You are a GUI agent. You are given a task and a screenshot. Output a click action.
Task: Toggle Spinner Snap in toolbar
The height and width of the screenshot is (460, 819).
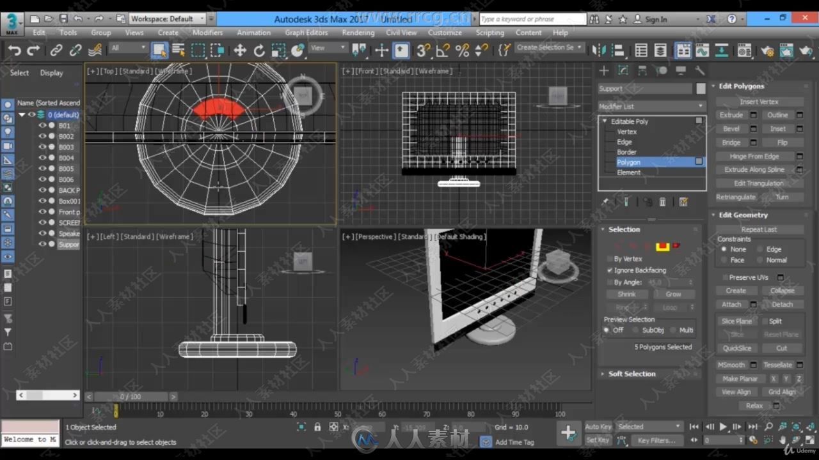[481, 50]
